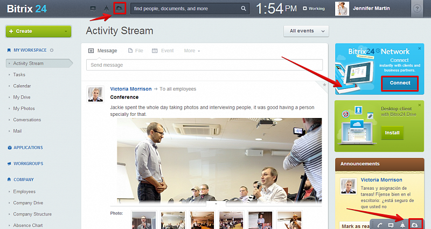Open Tasks in sidebar

pos(19,74)
